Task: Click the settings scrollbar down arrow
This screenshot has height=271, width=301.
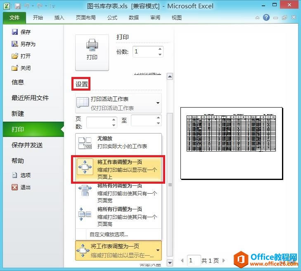Action: [x=170, y=263]
